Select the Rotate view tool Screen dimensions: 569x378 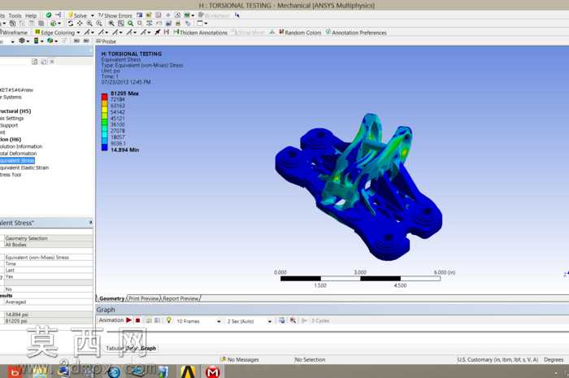[x=71, y=24]
